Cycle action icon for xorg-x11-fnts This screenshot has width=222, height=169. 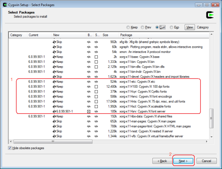click(54, 101)
